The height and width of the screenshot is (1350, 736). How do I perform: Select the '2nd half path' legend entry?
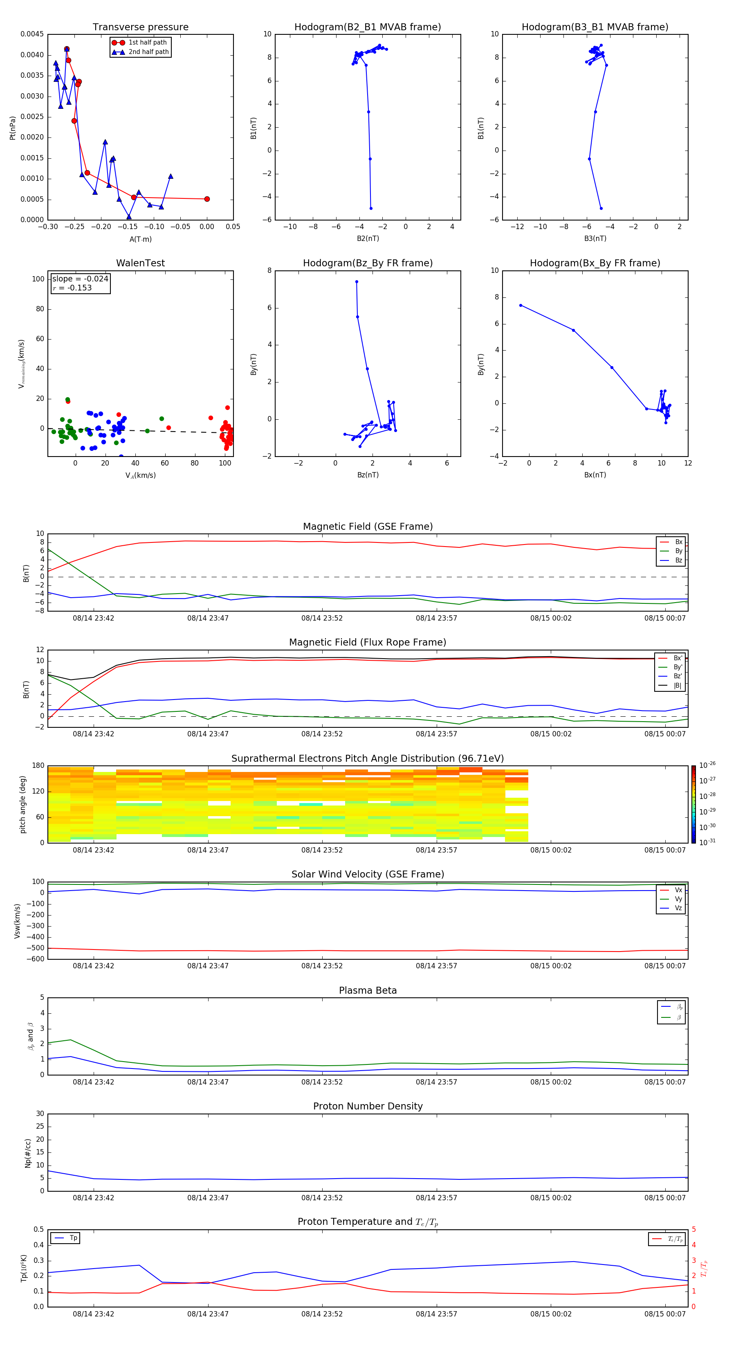[x=140, y=52]
